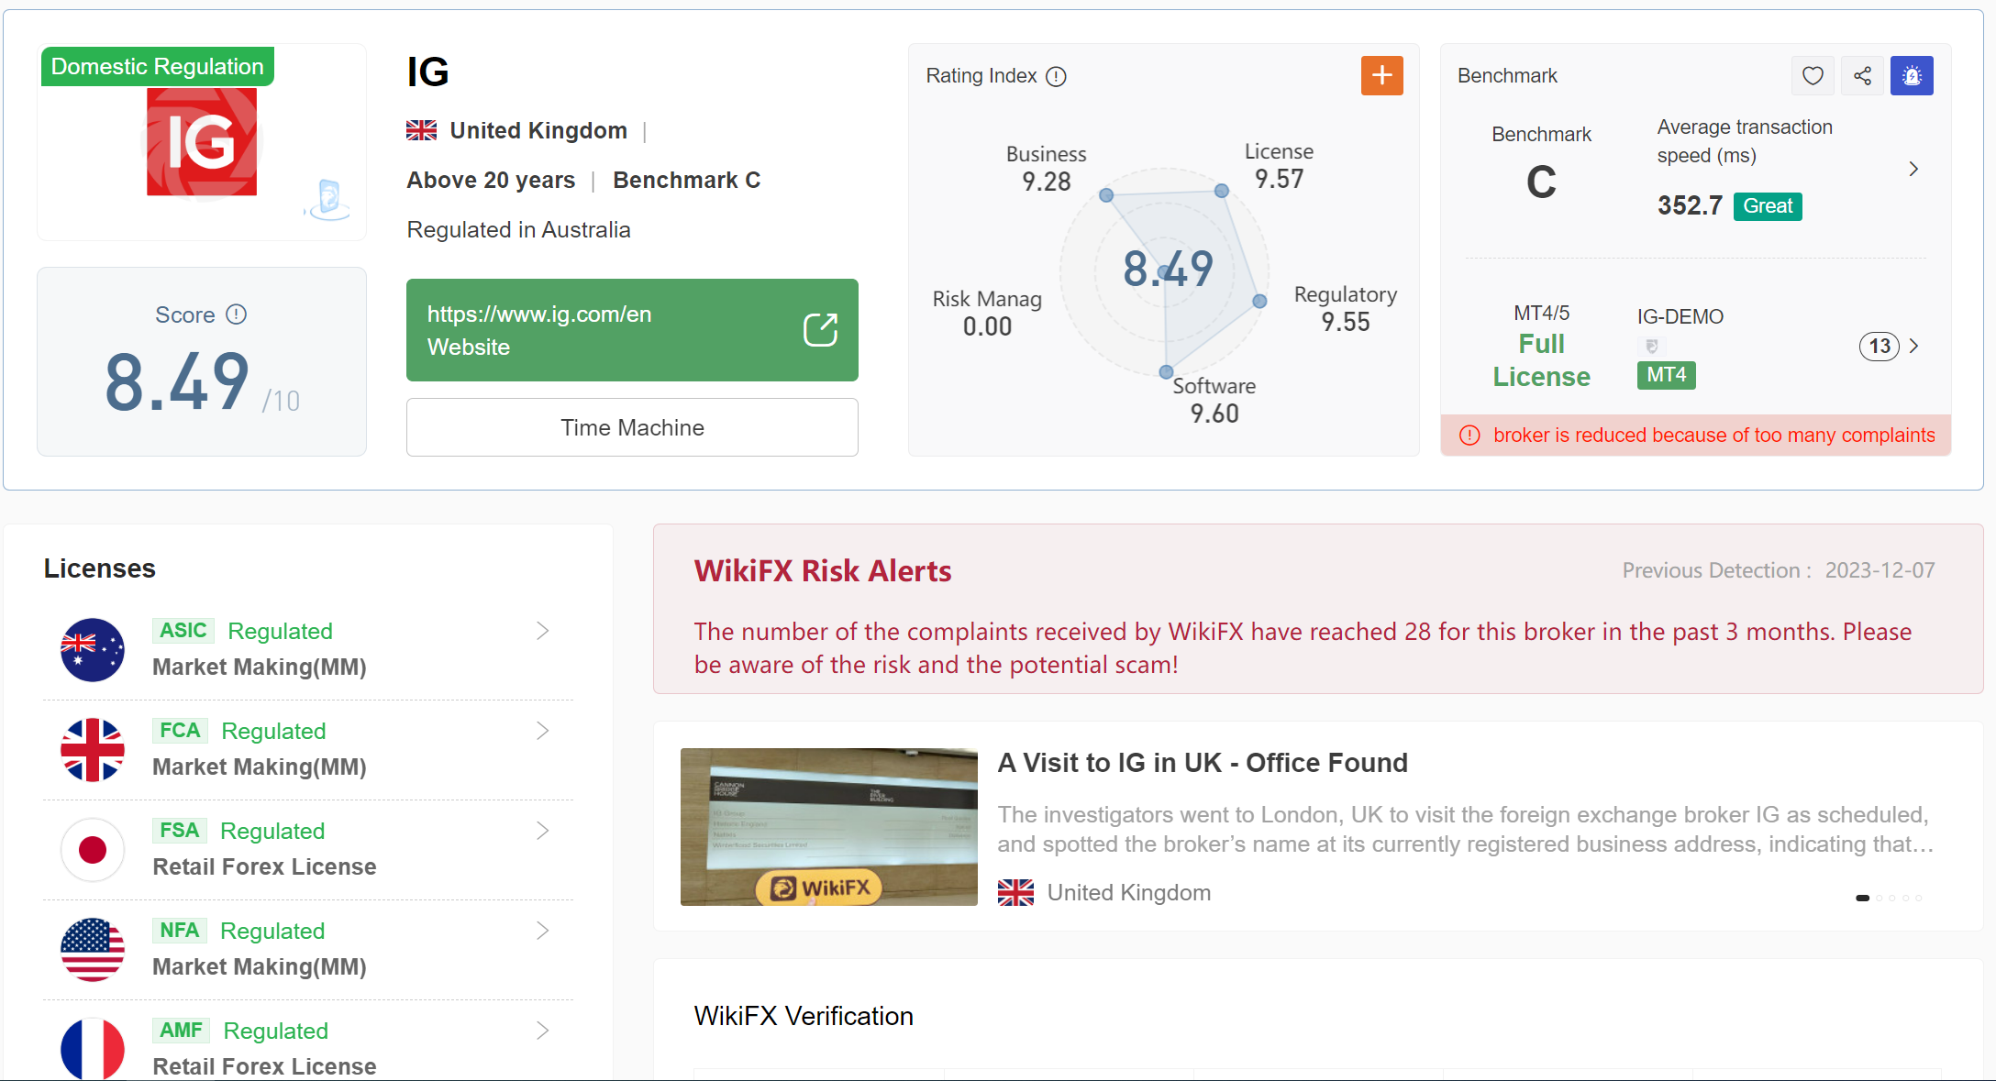
Task: Click the blue alarm report icon
Action: click(x=1912, y=75)
